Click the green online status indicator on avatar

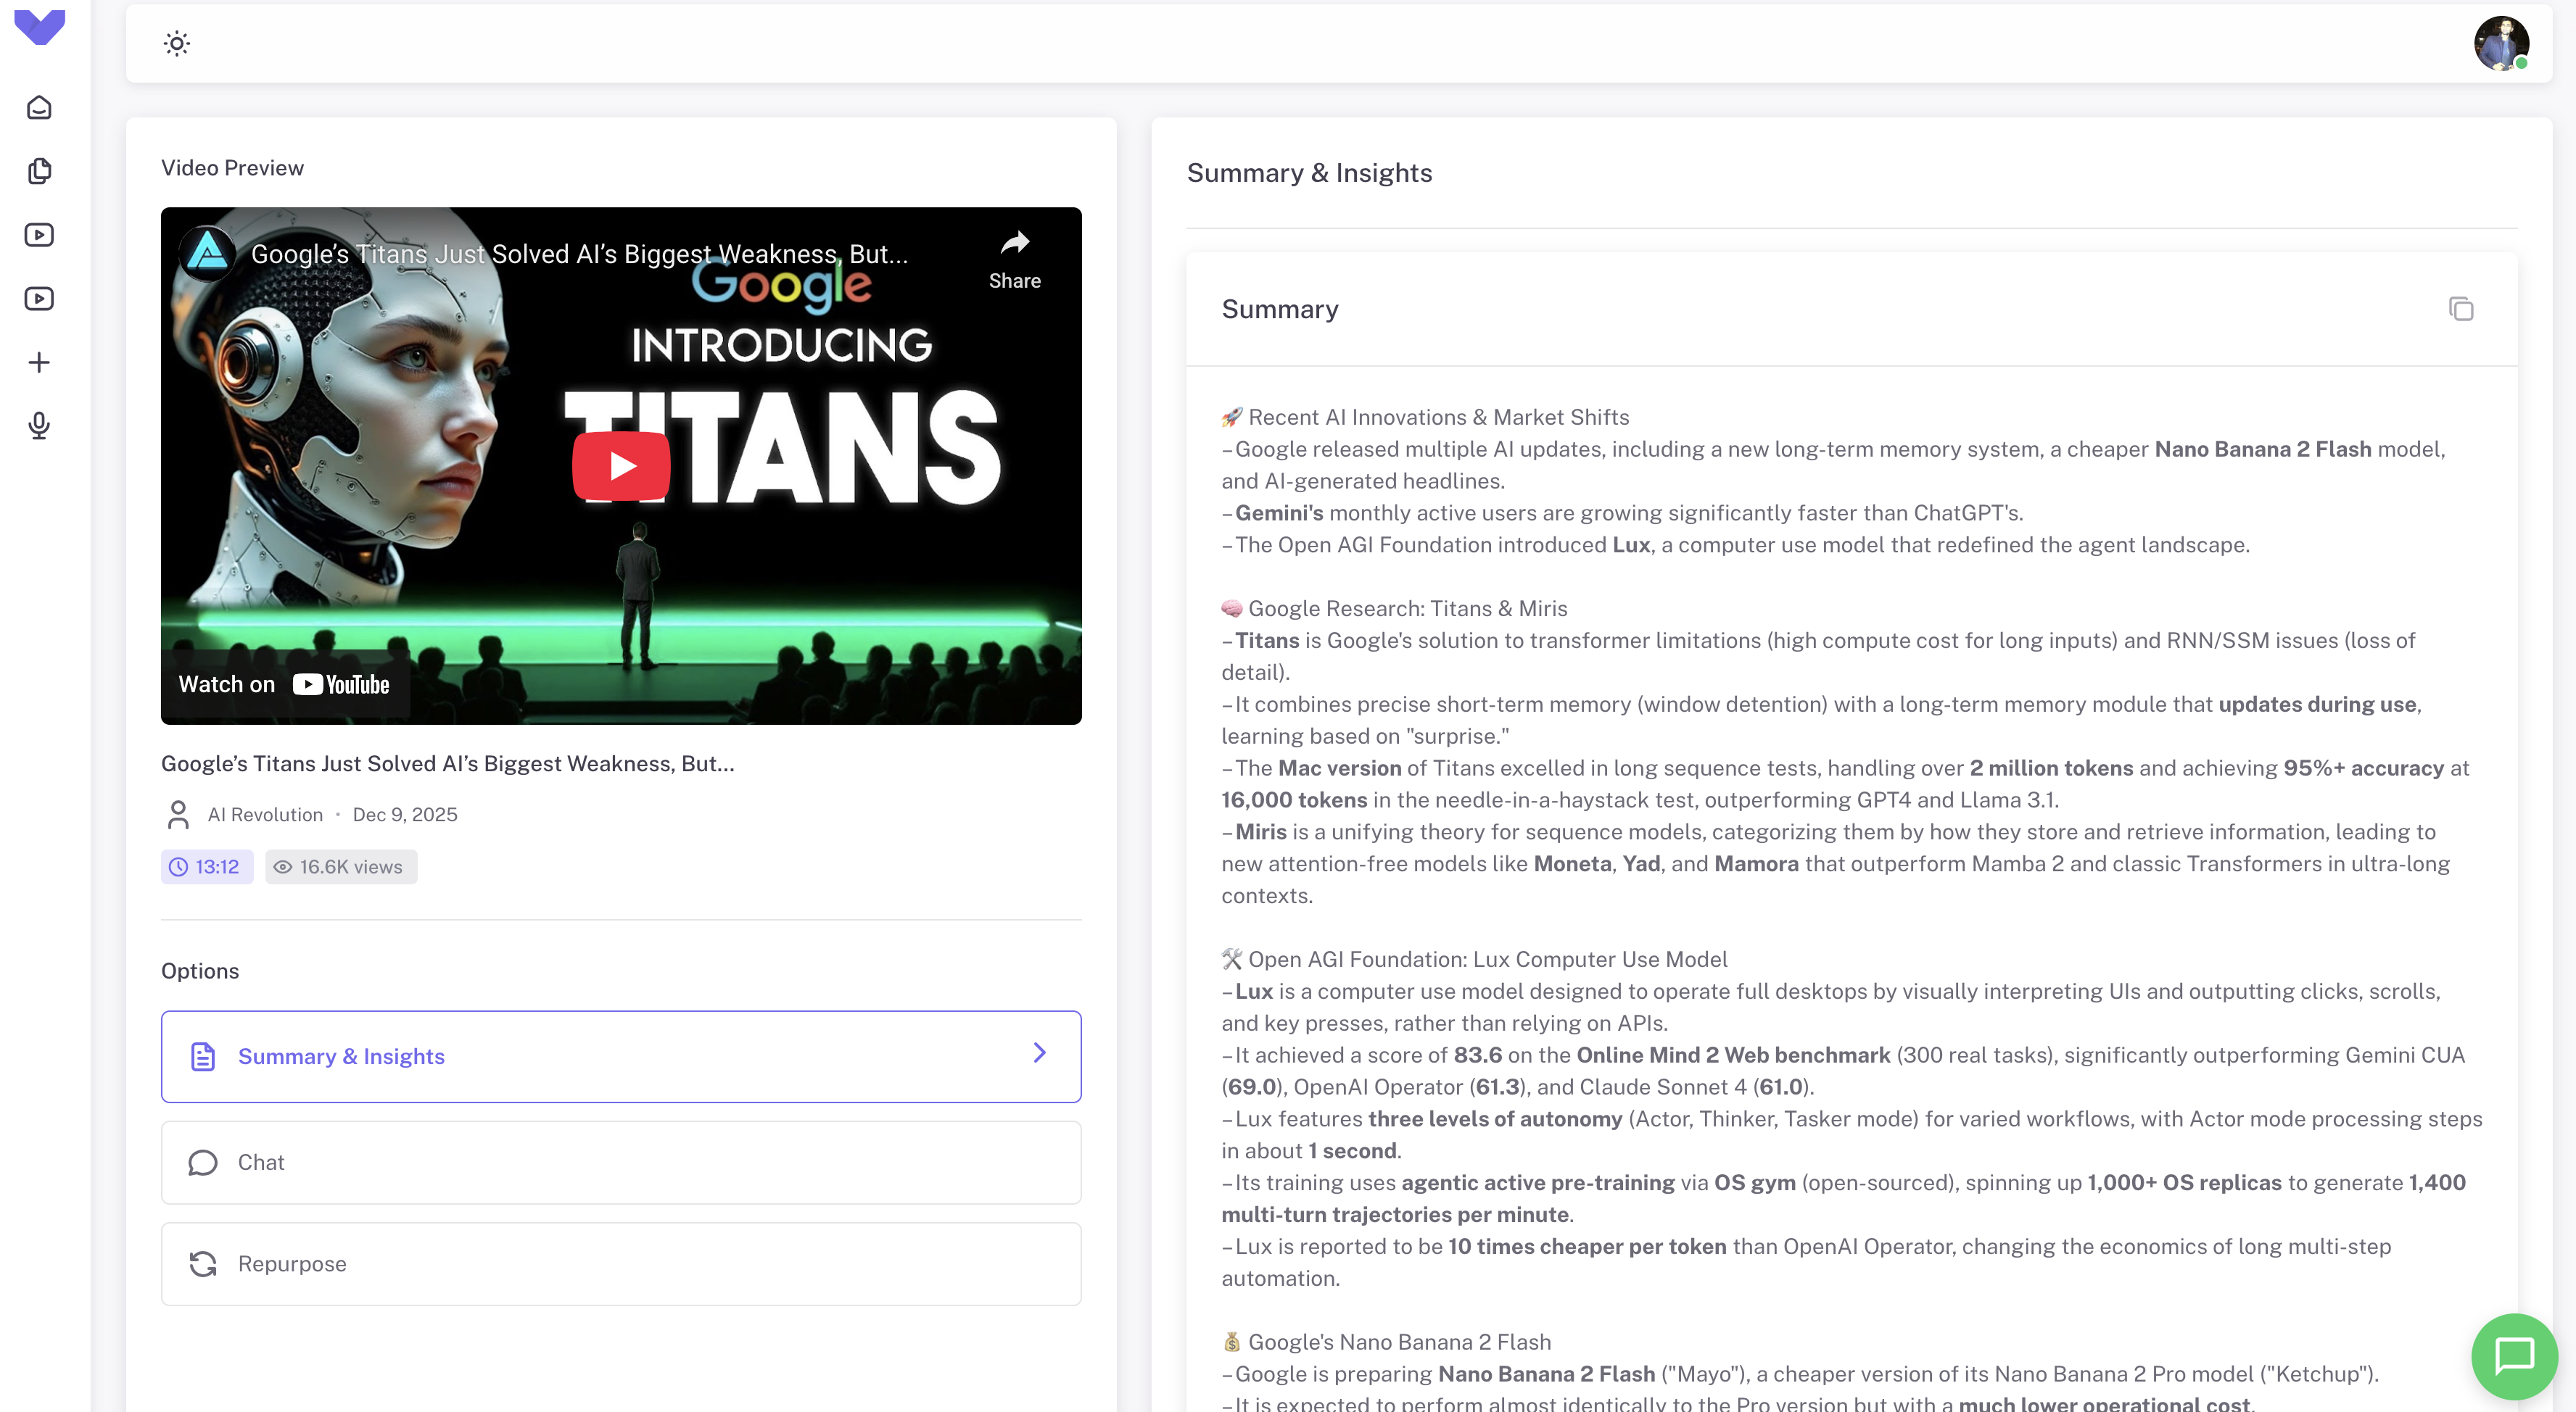2523,64
